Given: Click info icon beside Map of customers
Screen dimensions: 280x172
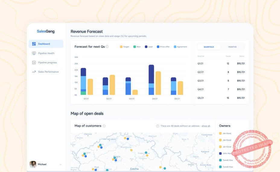Looking at the screenshot, I should click(104, 126).
